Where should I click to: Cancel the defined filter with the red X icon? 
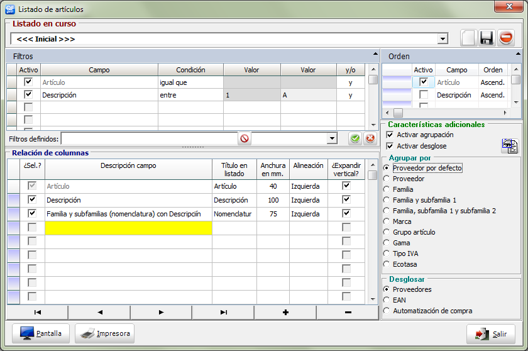[x=370, y=138]
